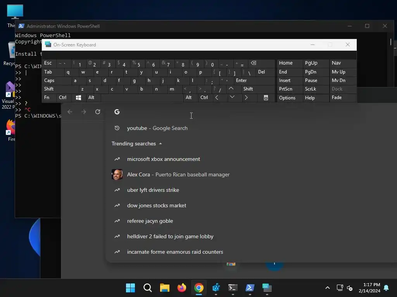Screen dimensions: 397x297
Task: Click the right arrow key on On-Screen Keyboard
Action: click(x=246, y=97)
